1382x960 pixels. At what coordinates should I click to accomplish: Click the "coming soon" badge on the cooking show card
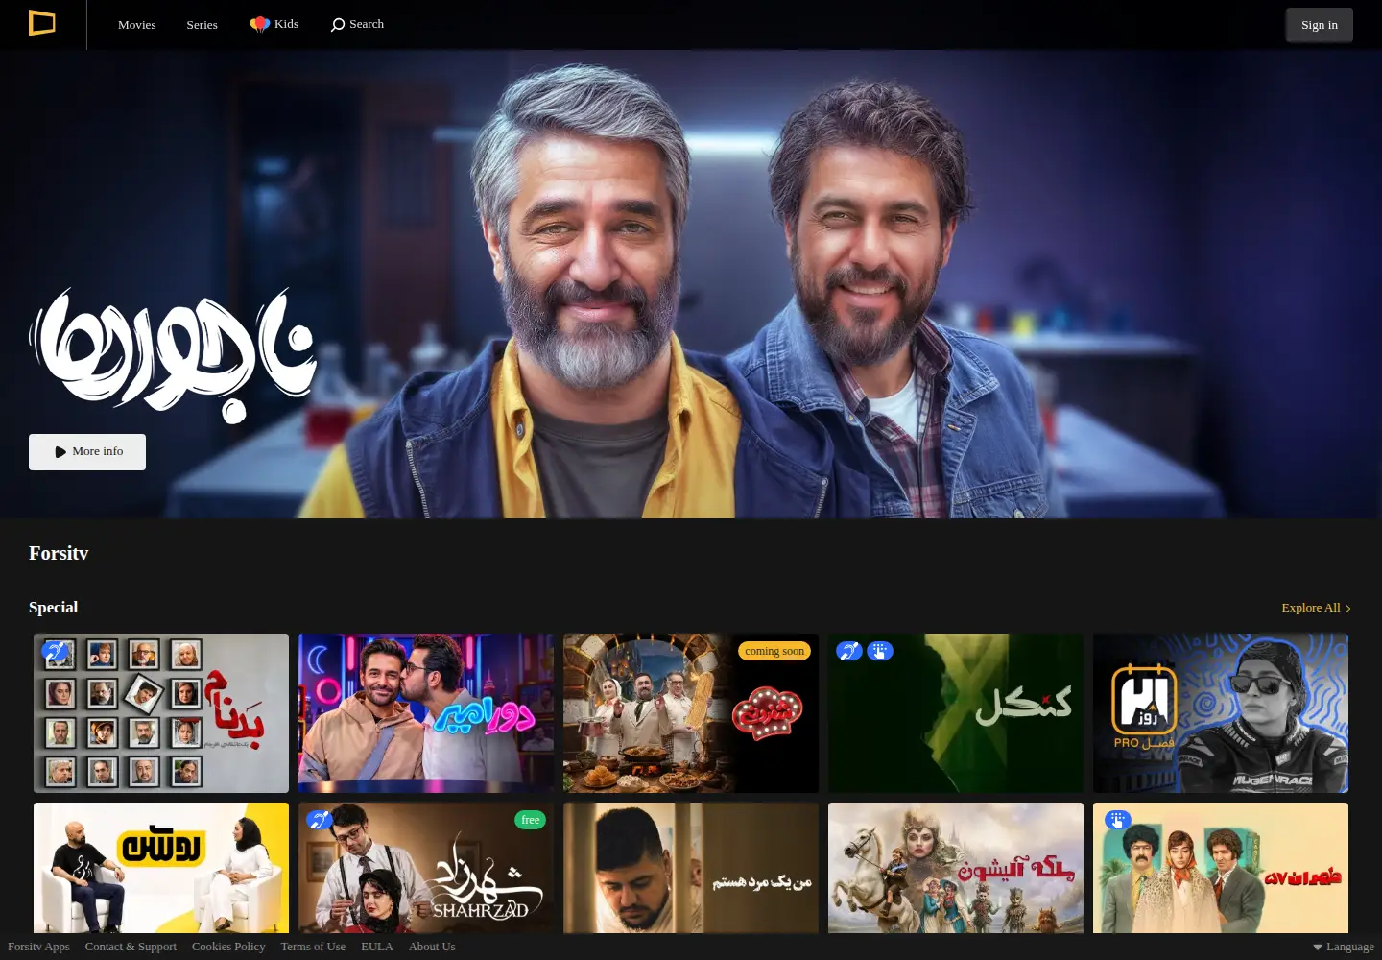coord(774,651)
